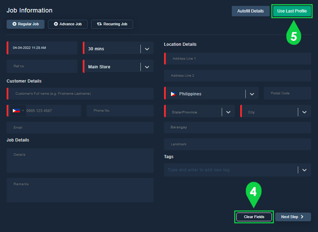Click the Postal Code field
Viewport: 318px width, 232px height.
click(x=287, y=93)
